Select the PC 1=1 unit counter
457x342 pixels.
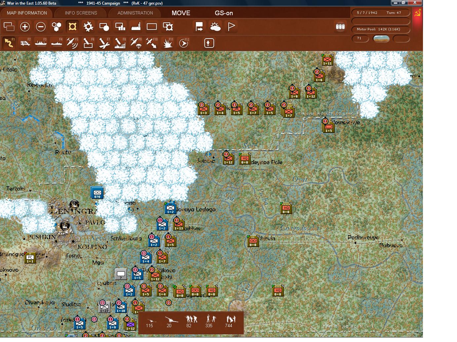click(x=30, y=258)
